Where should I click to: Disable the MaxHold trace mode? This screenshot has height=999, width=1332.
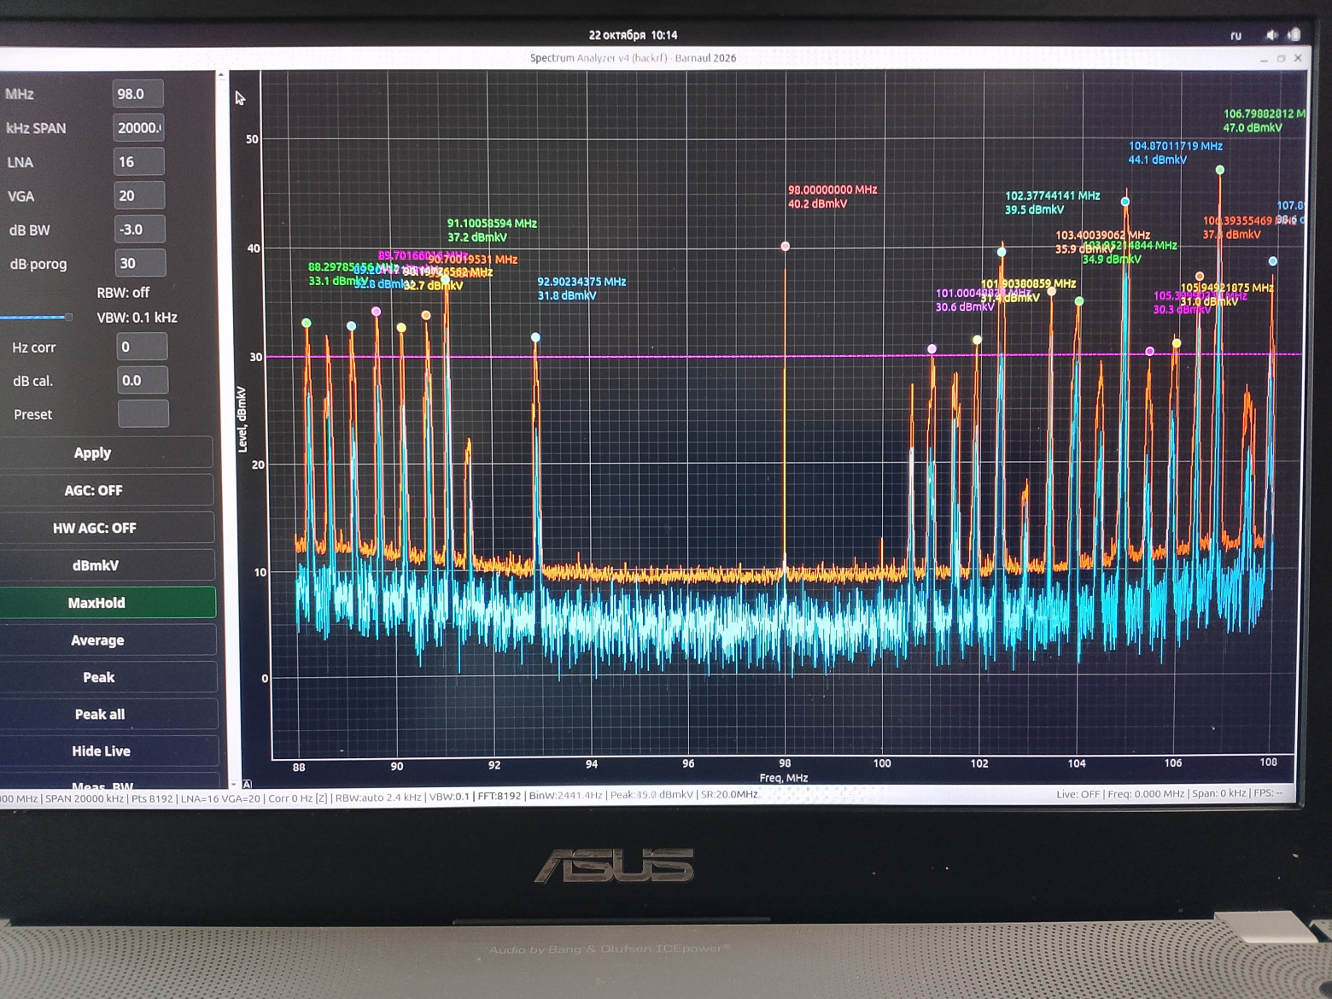[x=108, y=603]
